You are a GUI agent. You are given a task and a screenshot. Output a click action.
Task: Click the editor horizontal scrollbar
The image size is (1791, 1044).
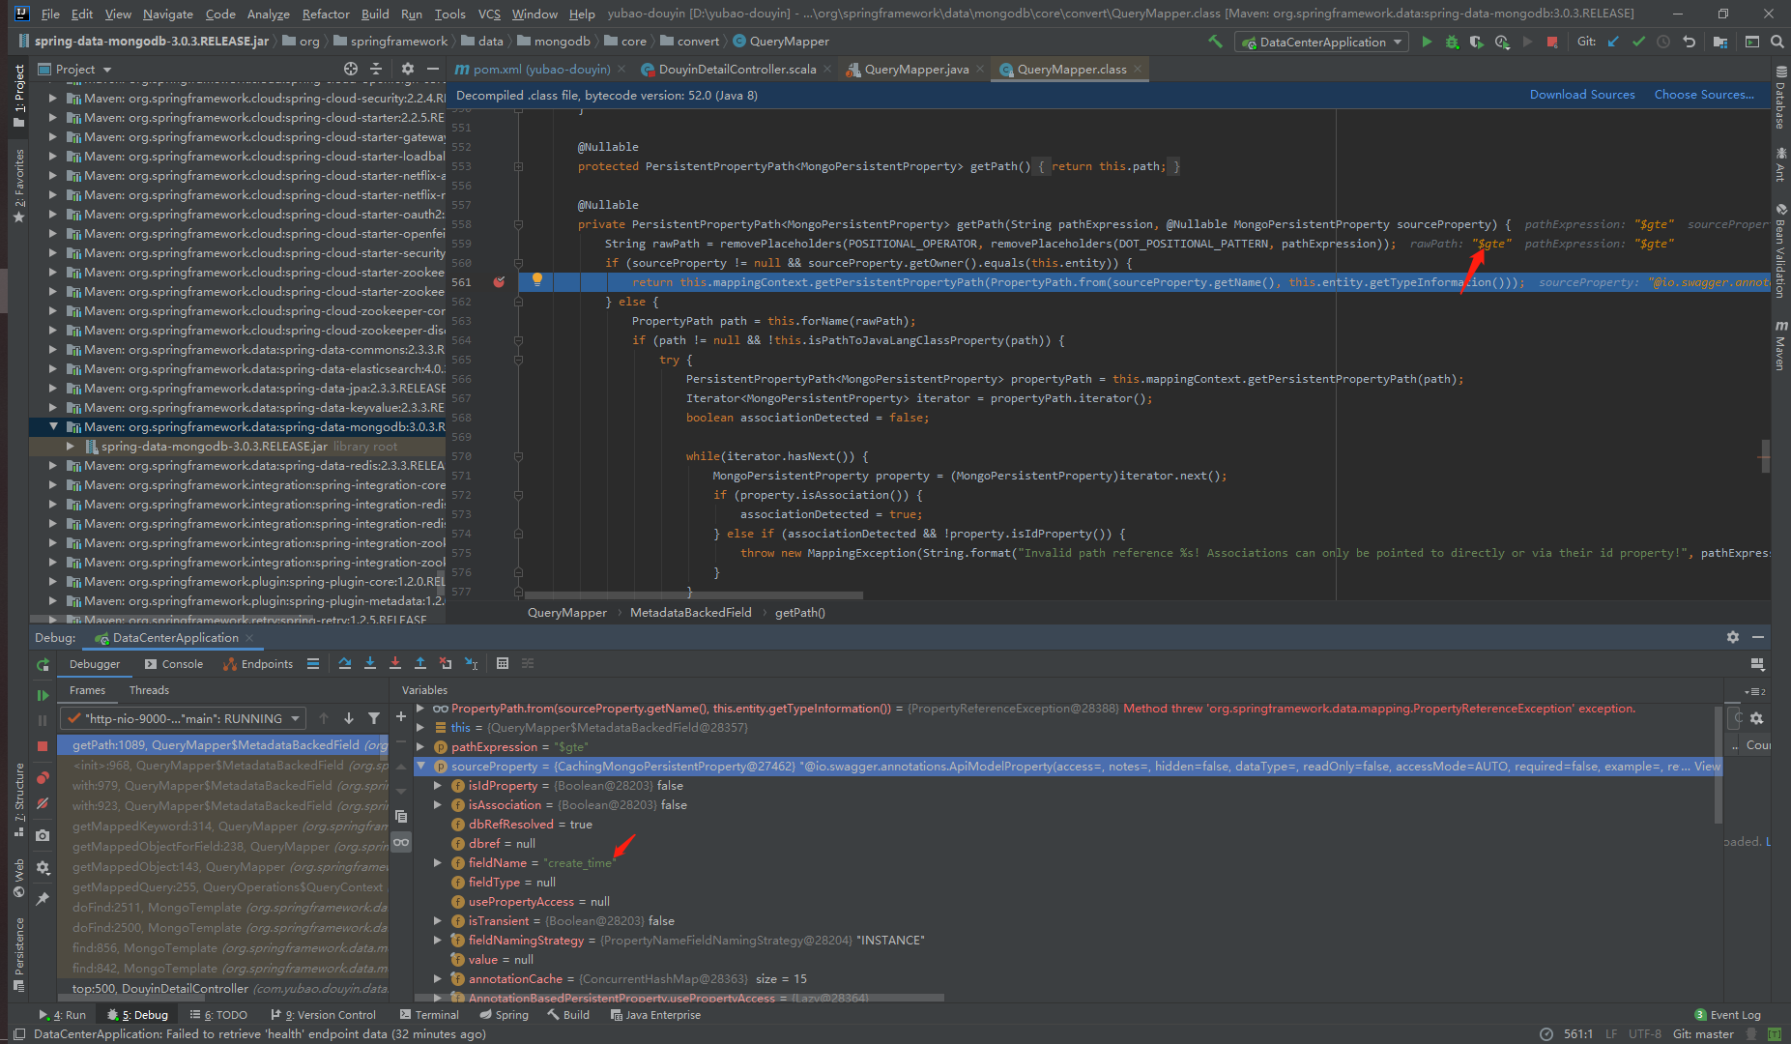point(693,595)
